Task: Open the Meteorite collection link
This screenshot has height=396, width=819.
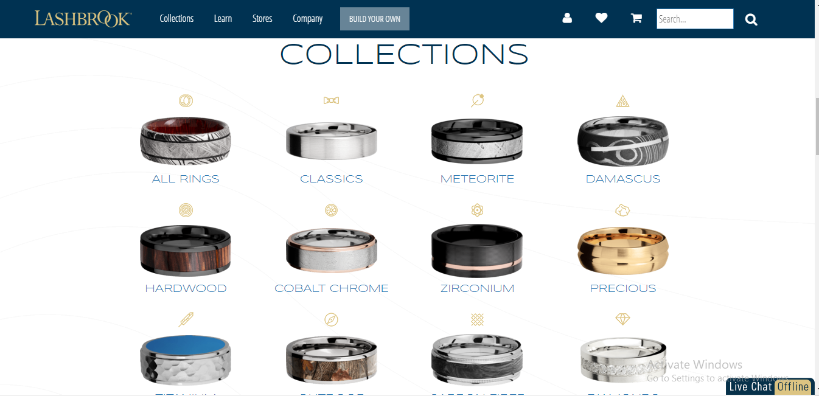Action: pyautogui.click(x=477, y=179)
